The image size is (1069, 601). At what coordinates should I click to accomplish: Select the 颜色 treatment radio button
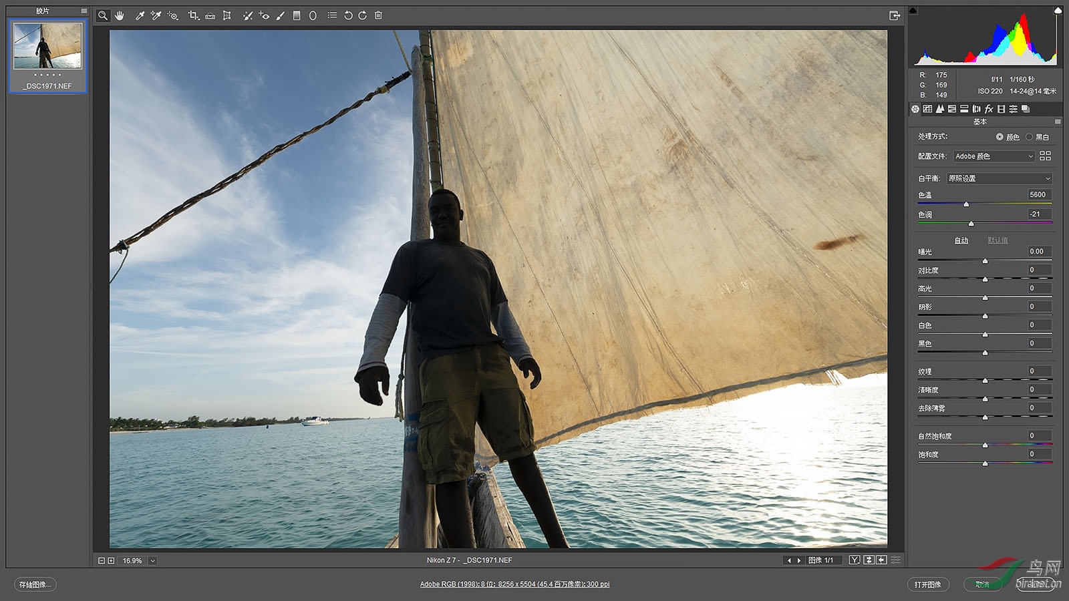pos(1000,137)
